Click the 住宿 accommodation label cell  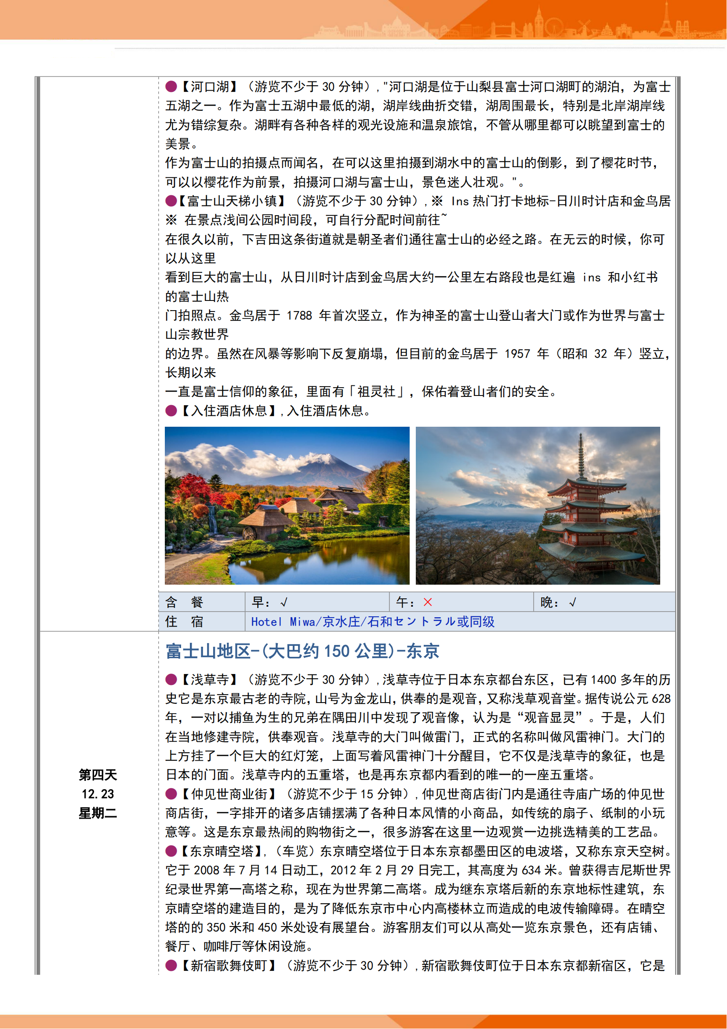(x=185, y=622)
